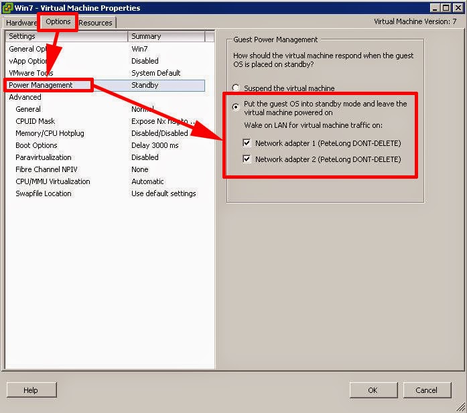Maximize the Virtual Machine Properties window
Image resolution: width=467 pixels, height=413 pixels.
tap(446, 8)
